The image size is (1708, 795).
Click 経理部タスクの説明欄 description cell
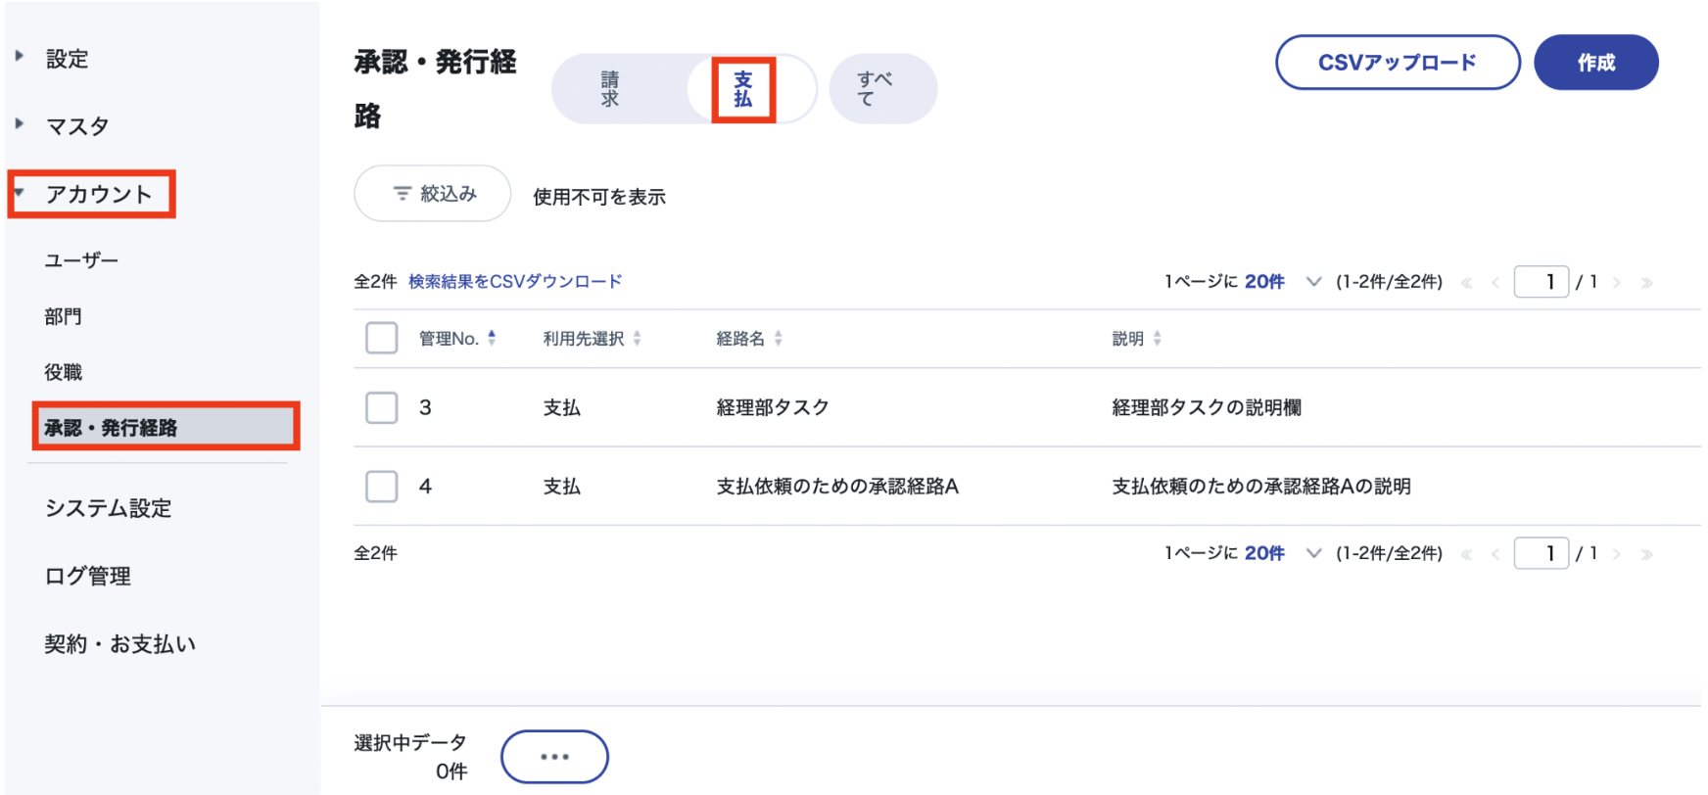1207,407
